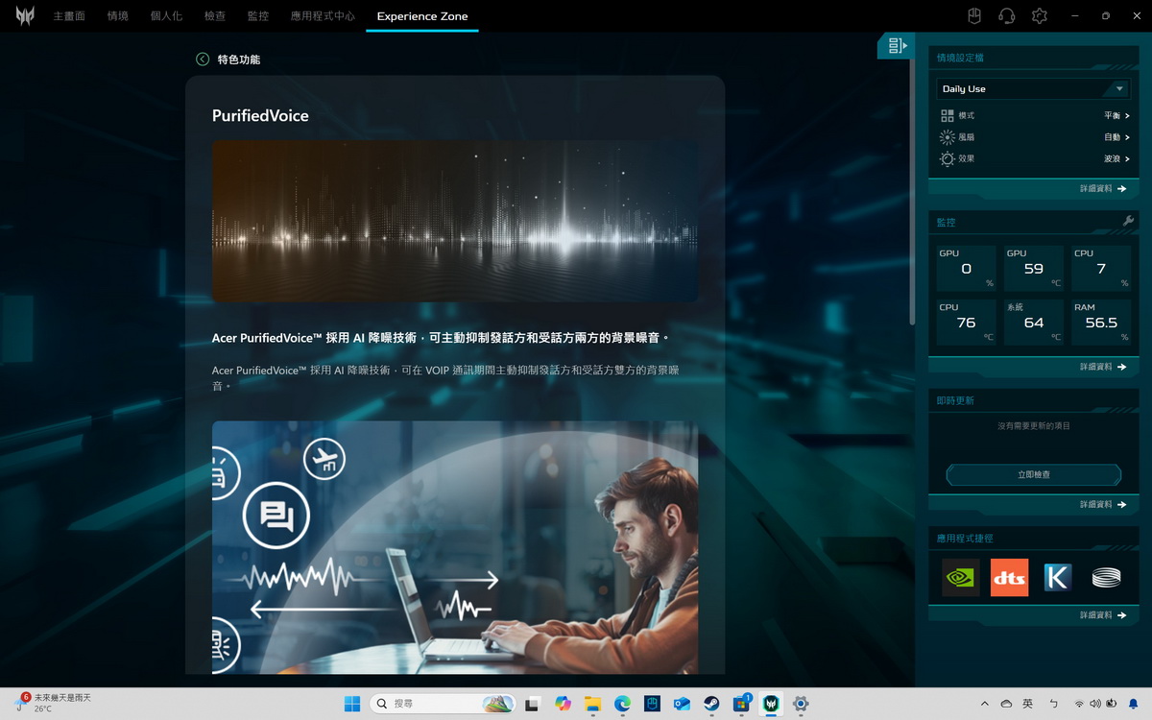Screen dimensions: 1152x720
Task: Click the back arrow beside 特色功能
Action: click(x=203, y=60)
